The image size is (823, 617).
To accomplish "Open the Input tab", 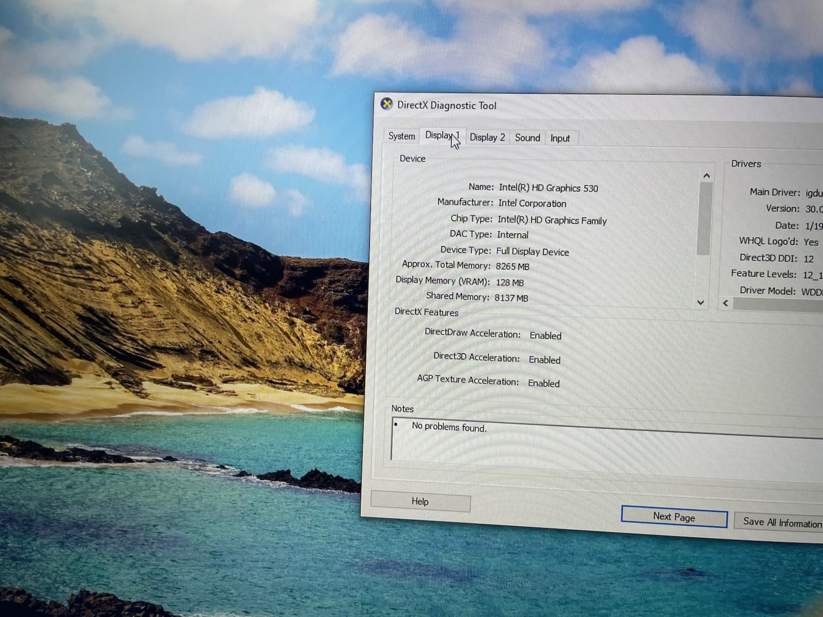I will coord(560,138).
